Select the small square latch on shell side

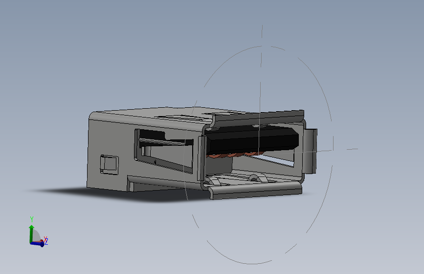pyautogui.click(x=109, y=164)
